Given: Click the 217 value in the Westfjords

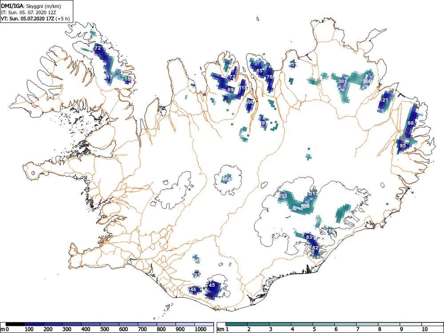Looking at the screenshot, I should pyautogui.click(x=108, y=77).
